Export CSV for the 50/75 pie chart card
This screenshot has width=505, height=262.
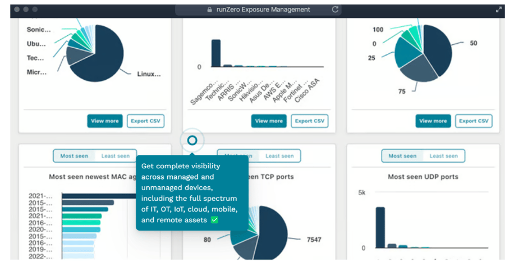tap(474, 121)
